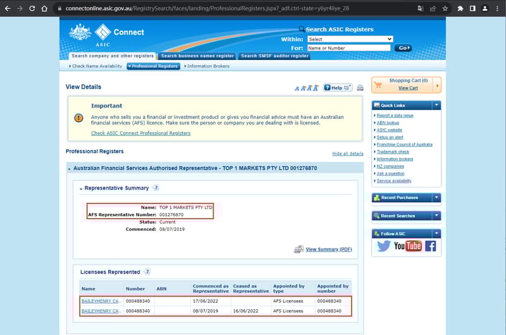Switch to Search SMSF auditor register tab

point(275,56)
